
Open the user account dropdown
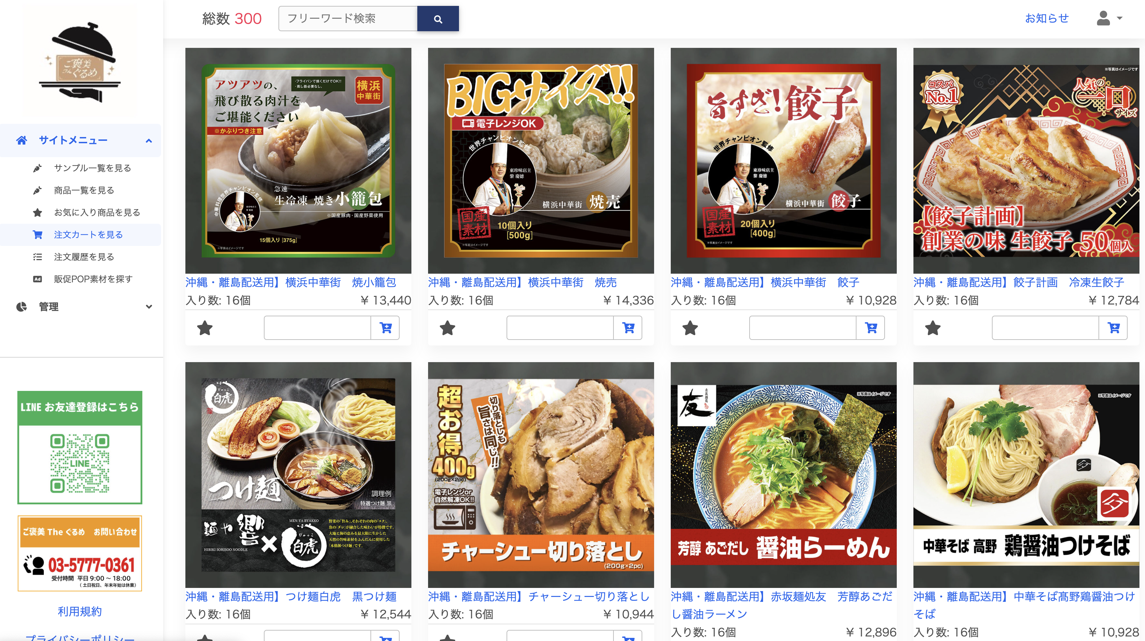1110,18
